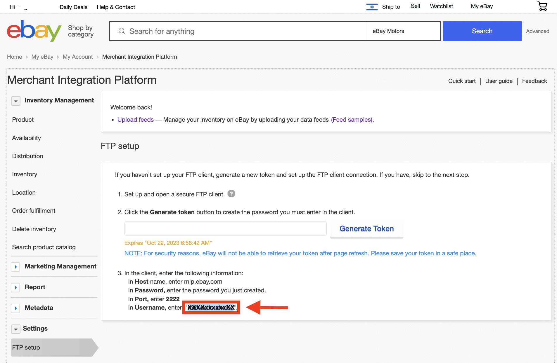Open the Upload feeds link
This screenshot has height=363, width=557.
pos(135,120)
